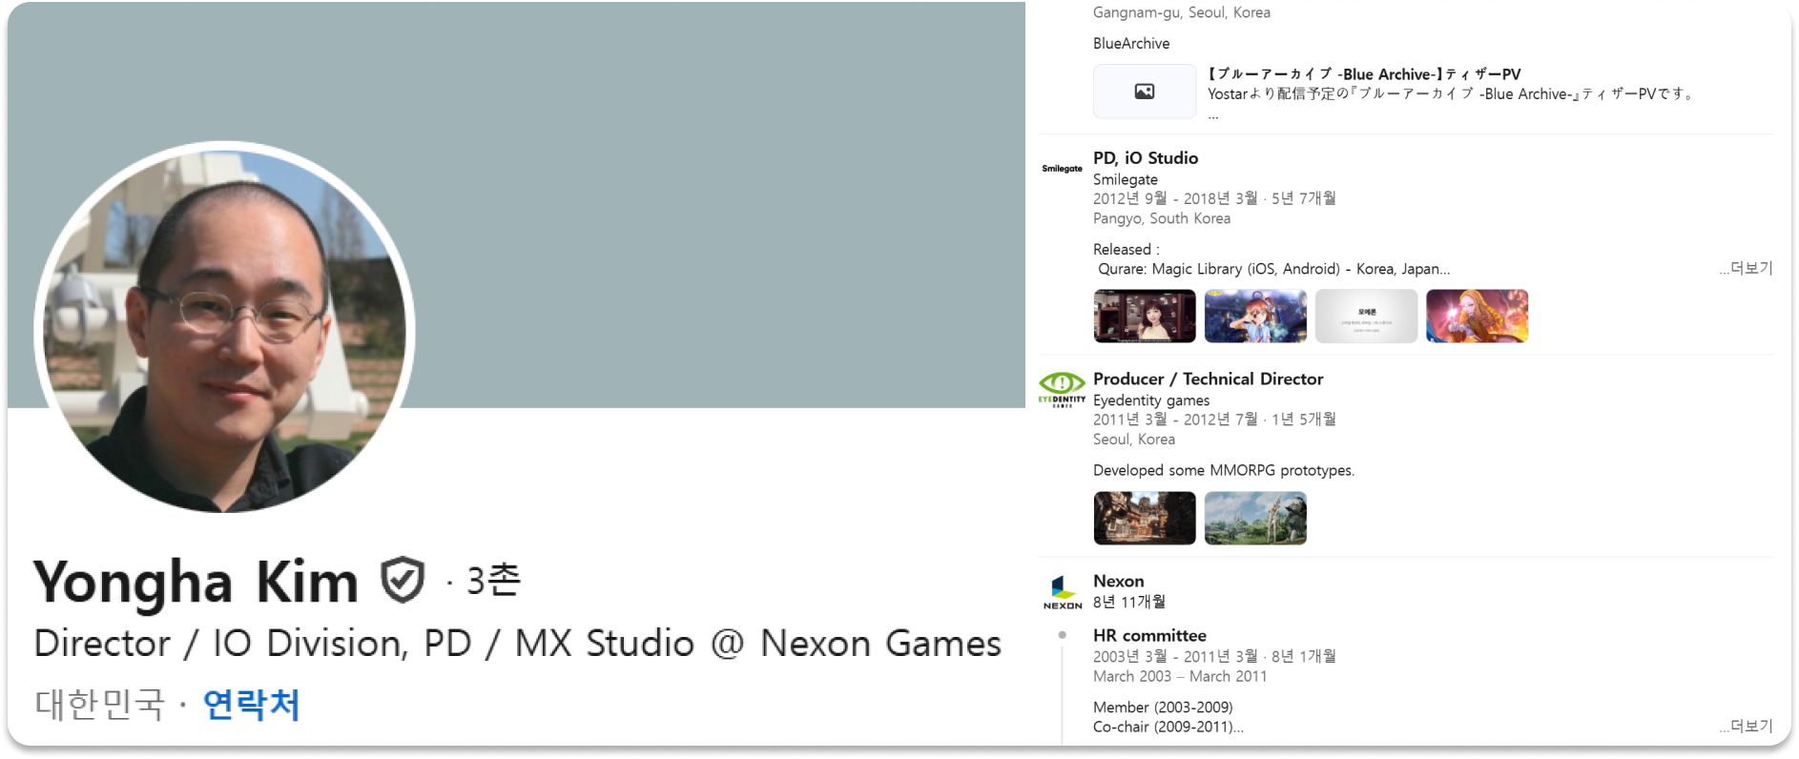This screenshot has width=1799, height=759.
Task: Click the Blue Archive media placeholder image icon
Action: click(x=1144, y=92)
